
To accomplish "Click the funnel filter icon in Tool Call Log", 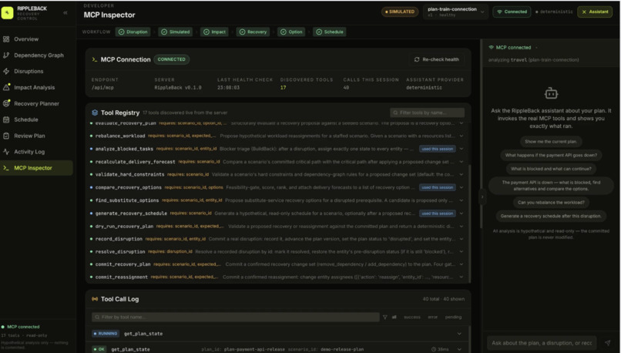I will [x=384, y=317].
